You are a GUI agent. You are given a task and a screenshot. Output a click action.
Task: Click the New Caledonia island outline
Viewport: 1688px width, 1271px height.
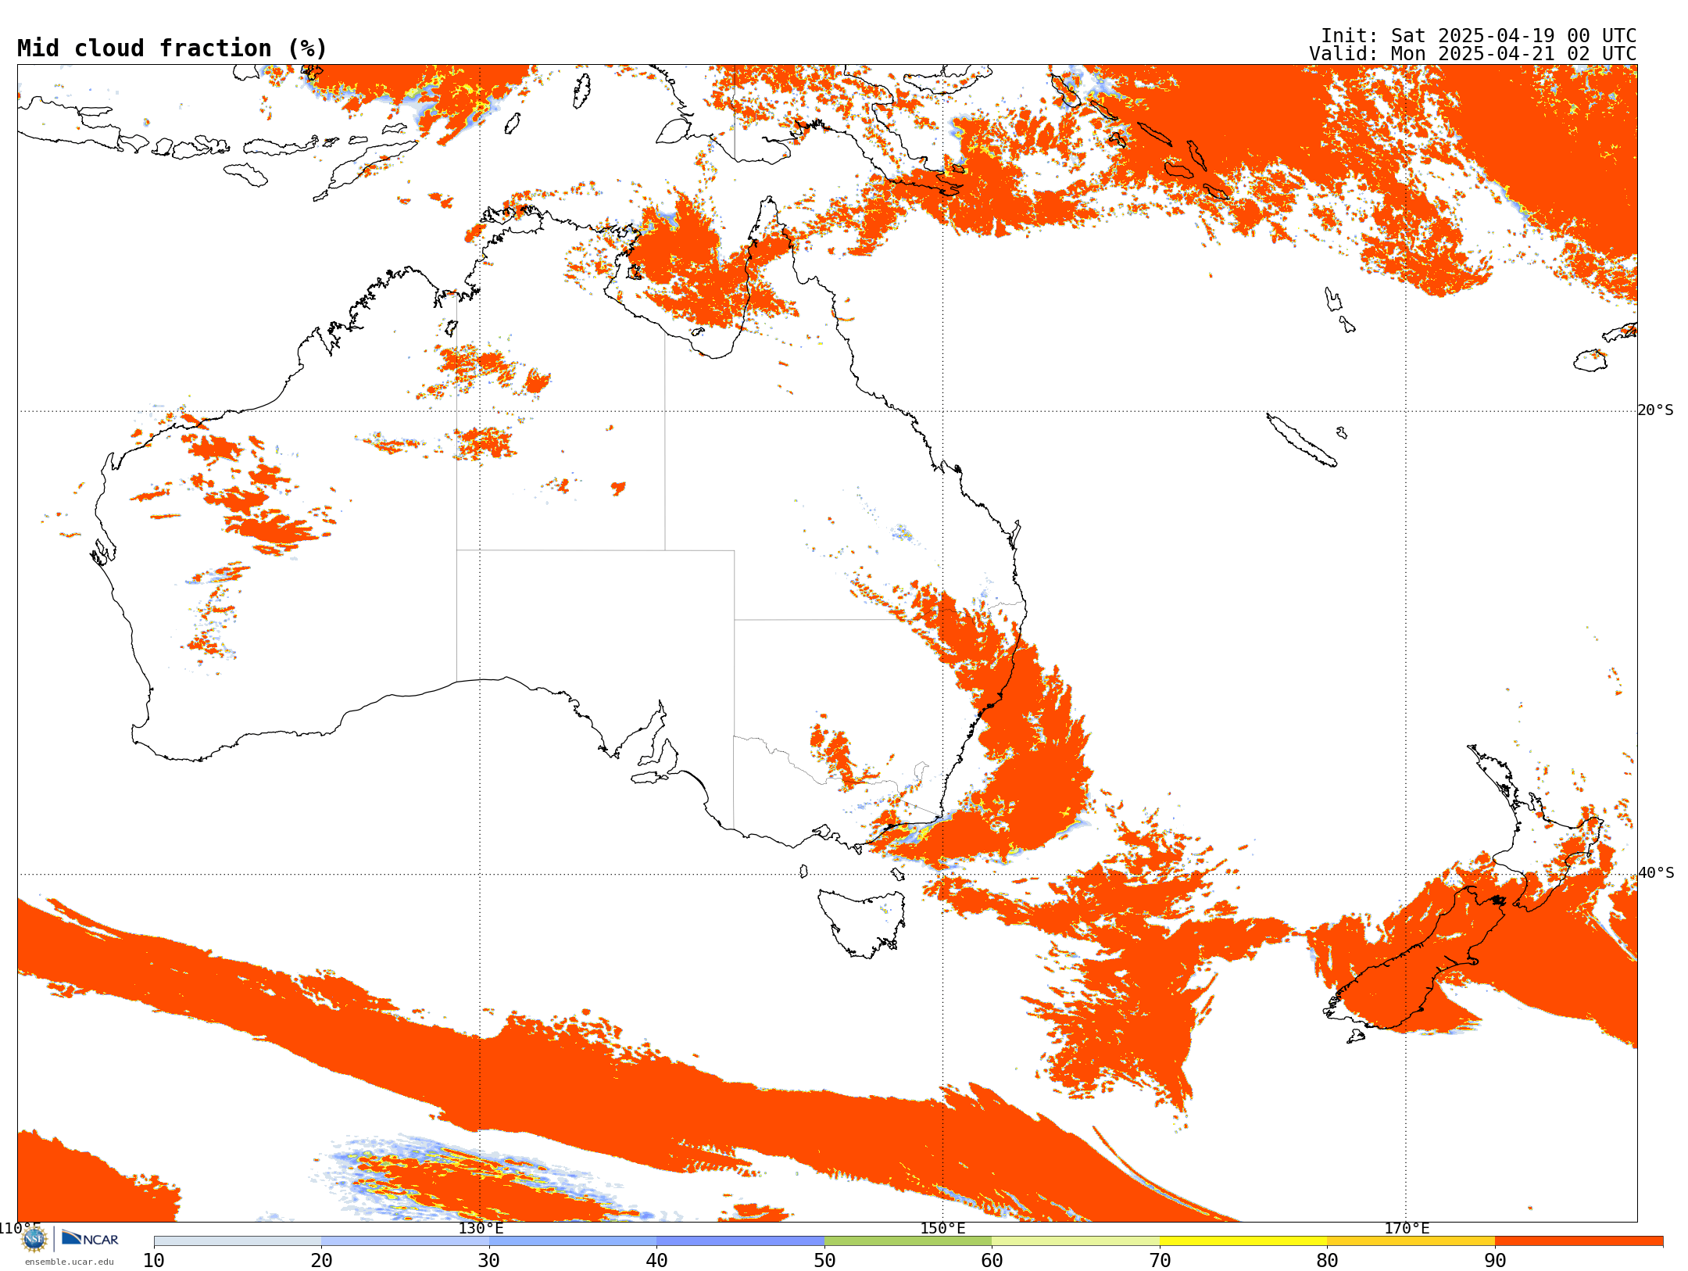tap(1301, 440)
